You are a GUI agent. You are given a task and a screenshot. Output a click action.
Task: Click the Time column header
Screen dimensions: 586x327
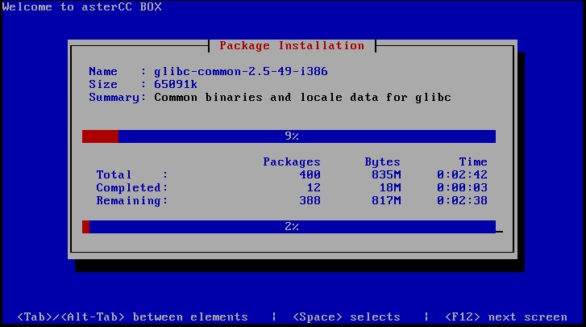click(473, 162)
